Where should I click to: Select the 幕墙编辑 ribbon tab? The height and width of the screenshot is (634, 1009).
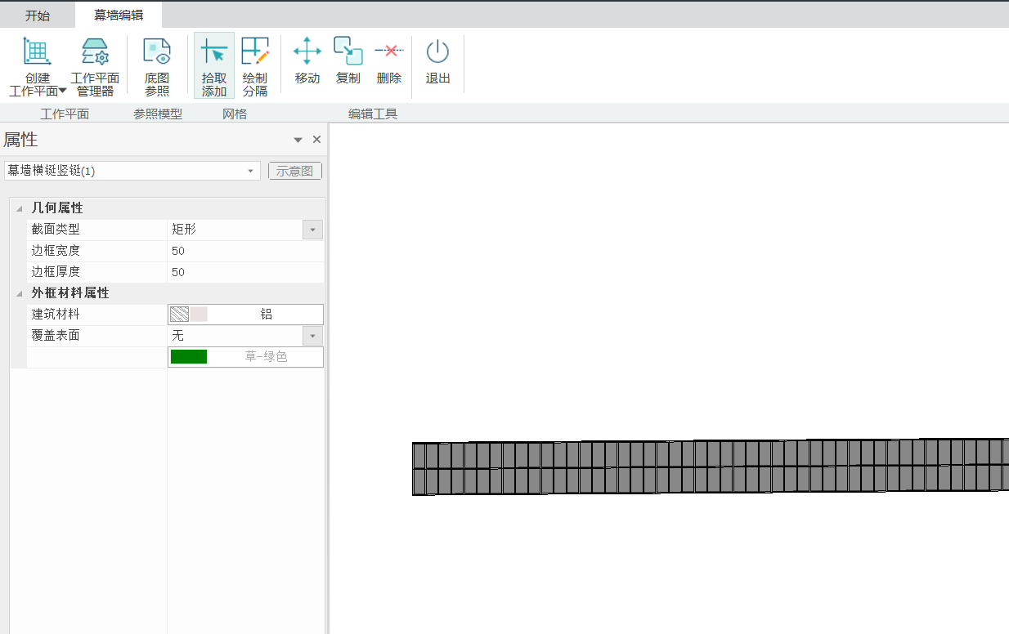(119, 16)
